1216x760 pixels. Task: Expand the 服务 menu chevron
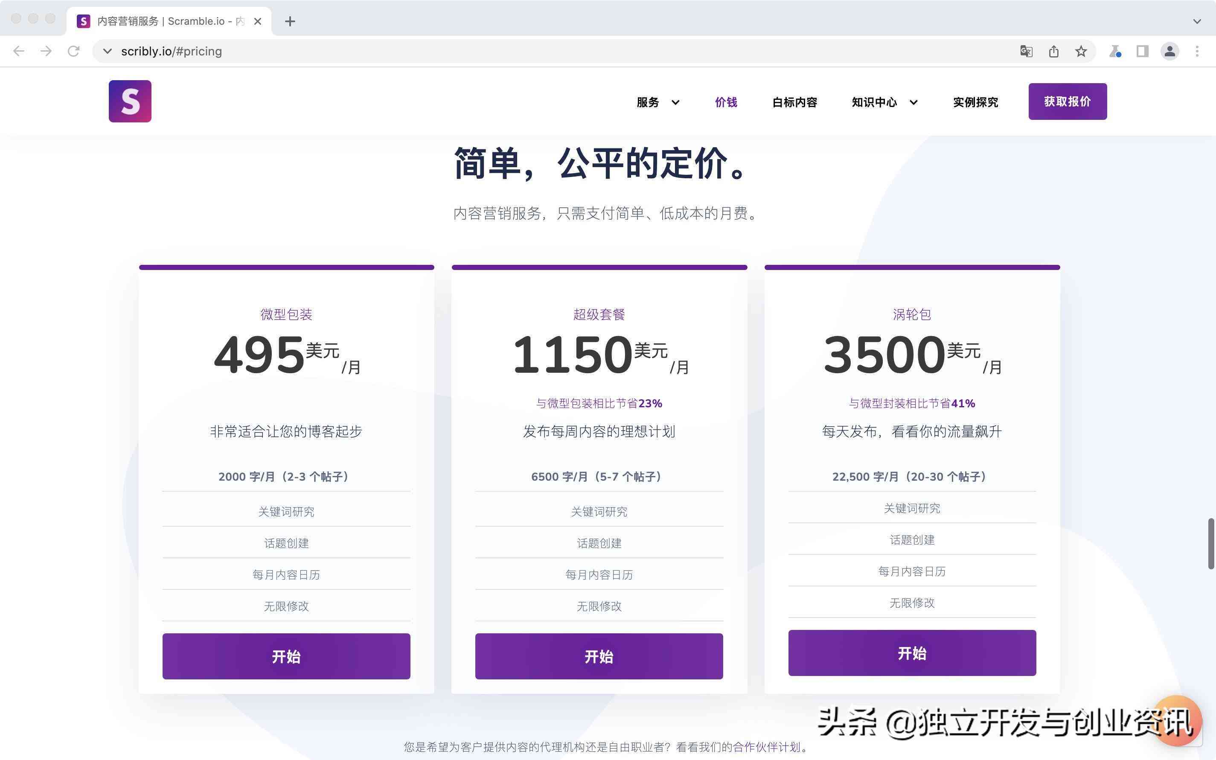(675, 102)
